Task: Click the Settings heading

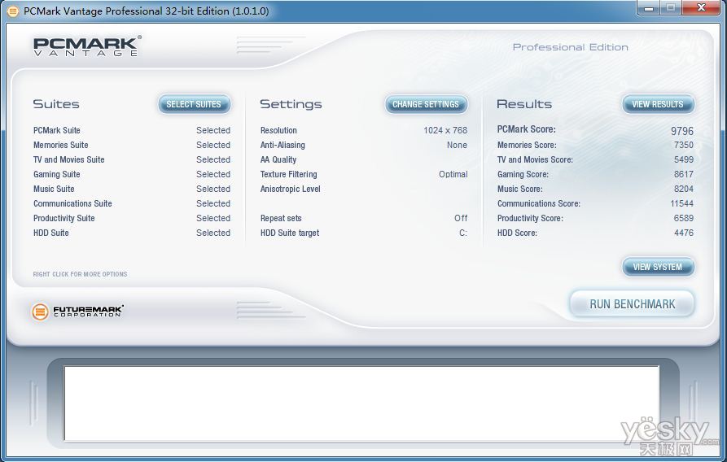Action: (x=291, y=104)
